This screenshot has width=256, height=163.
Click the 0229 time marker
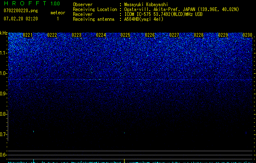tap(223, 35)
